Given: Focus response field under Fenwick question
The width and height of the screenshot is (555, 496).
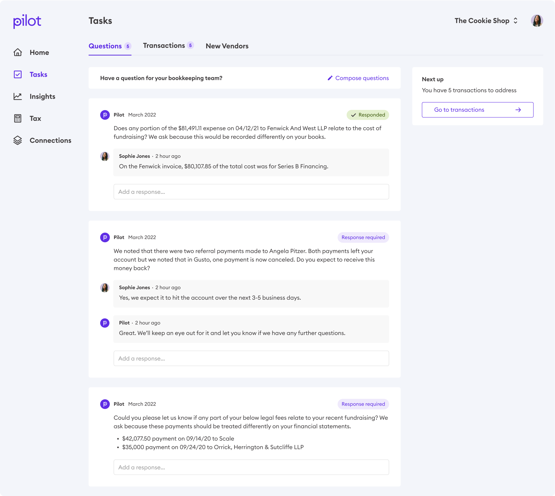Looking at the screenshot, I should click(251, 192).
